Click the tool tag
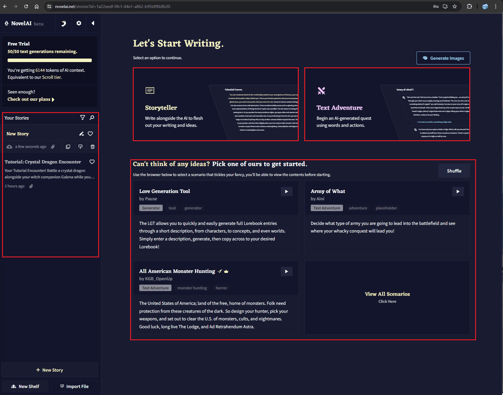This screenshot has width=503, height=395. pos(172,208)
